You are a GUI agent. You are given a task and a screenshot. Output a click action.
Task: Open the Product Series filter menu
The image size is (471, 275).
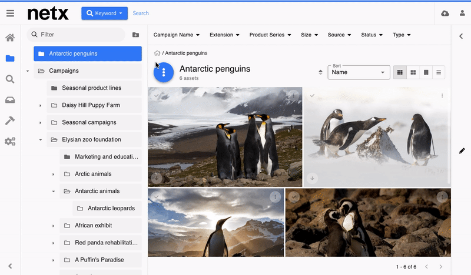click(x=270, y=35)
